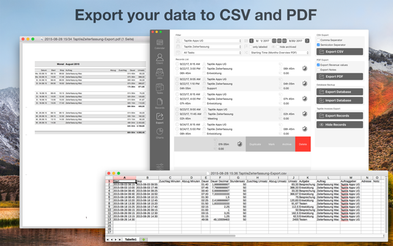
Task: Open the Client section in the sidebar
Action: click(160, 59)
